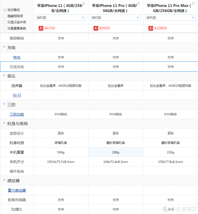The image size is (198, 214).
Task: Select the 手机重量 row label
Action: point(17,152)
